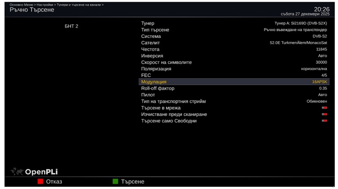Change the Roll-off фактор value 0.35

[x=323, y=88]
